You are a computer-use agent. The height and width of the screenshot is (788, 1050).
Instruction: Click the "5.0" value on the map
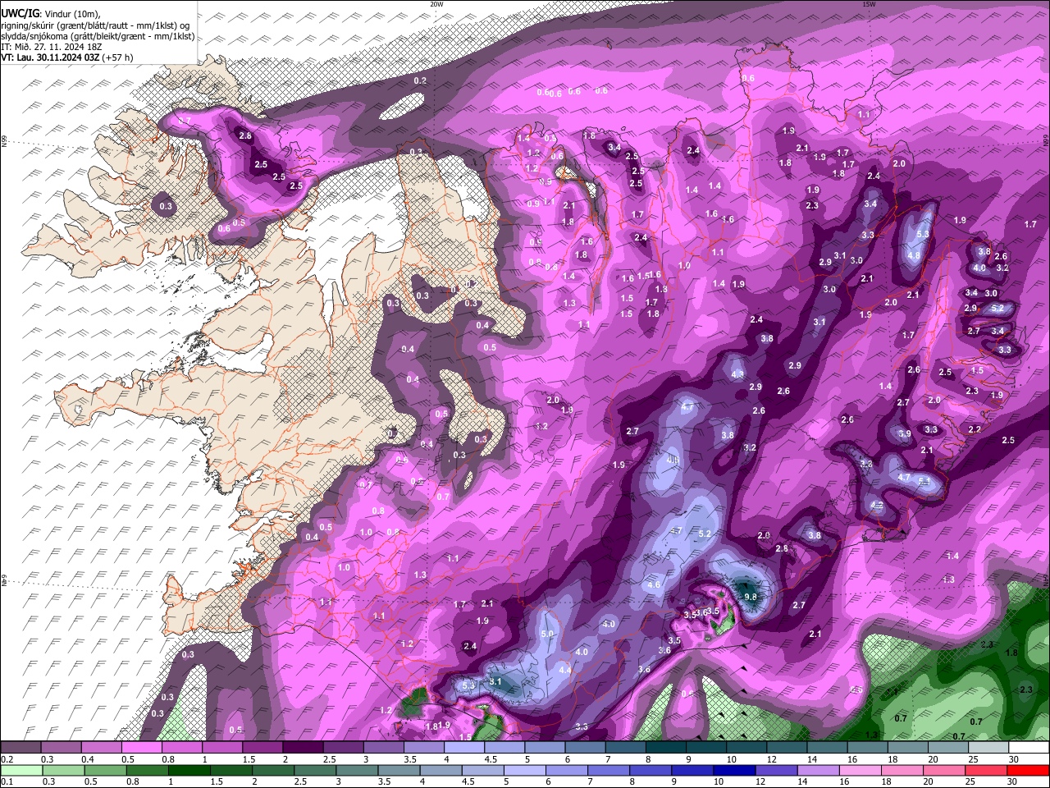pyautogui.click(x=547, y=634)
